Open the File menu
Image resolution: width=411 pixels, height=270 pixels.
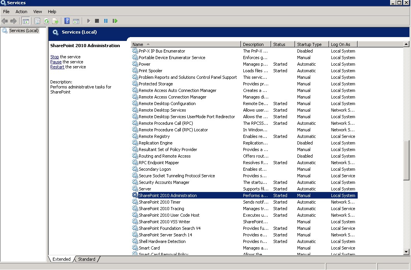pyautogui.click(x=6, y=12)
